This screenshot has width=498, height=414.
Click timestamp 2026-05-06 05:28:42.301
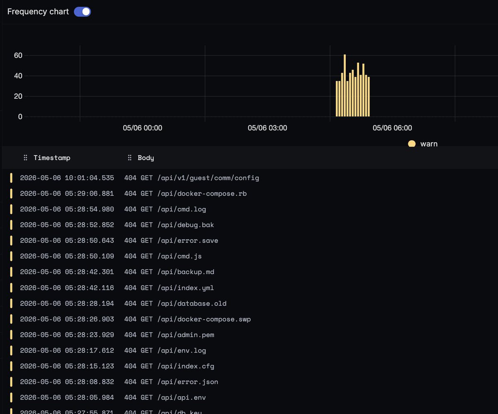tap(67, 272)
